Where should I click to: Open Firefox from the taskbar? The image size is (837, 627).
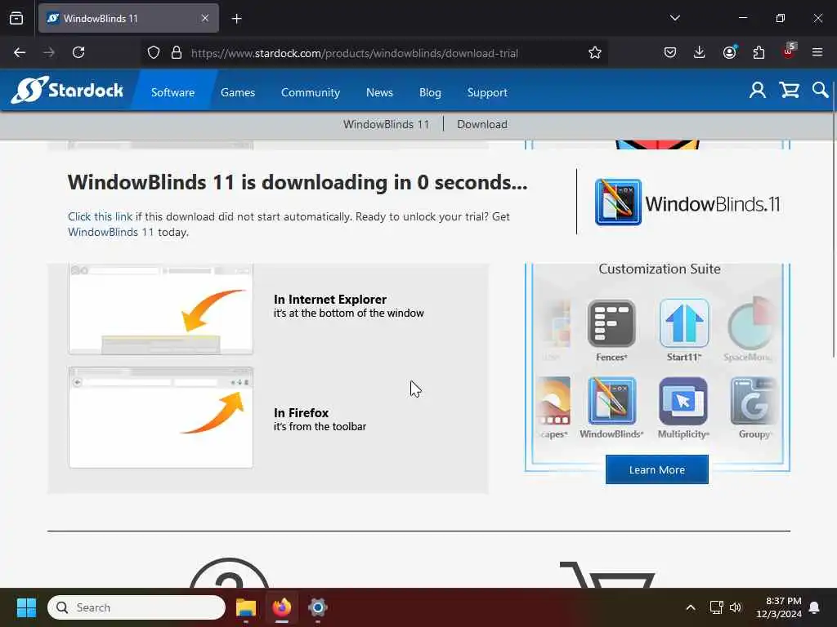pyautogui.click(x=282, y=607)
